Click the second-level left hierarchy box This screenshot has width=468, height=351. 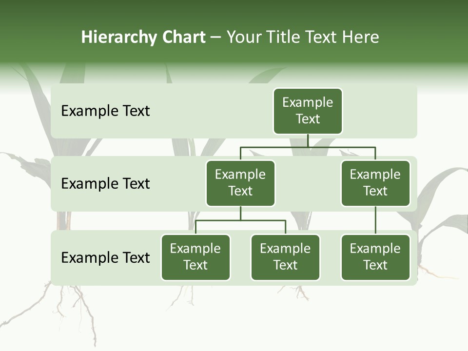[x=240, y=183]
